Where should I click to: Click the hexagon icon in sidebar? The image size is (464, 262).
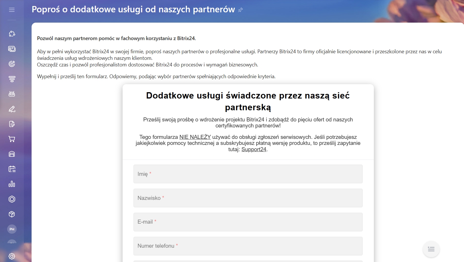(x=12, y=199)
